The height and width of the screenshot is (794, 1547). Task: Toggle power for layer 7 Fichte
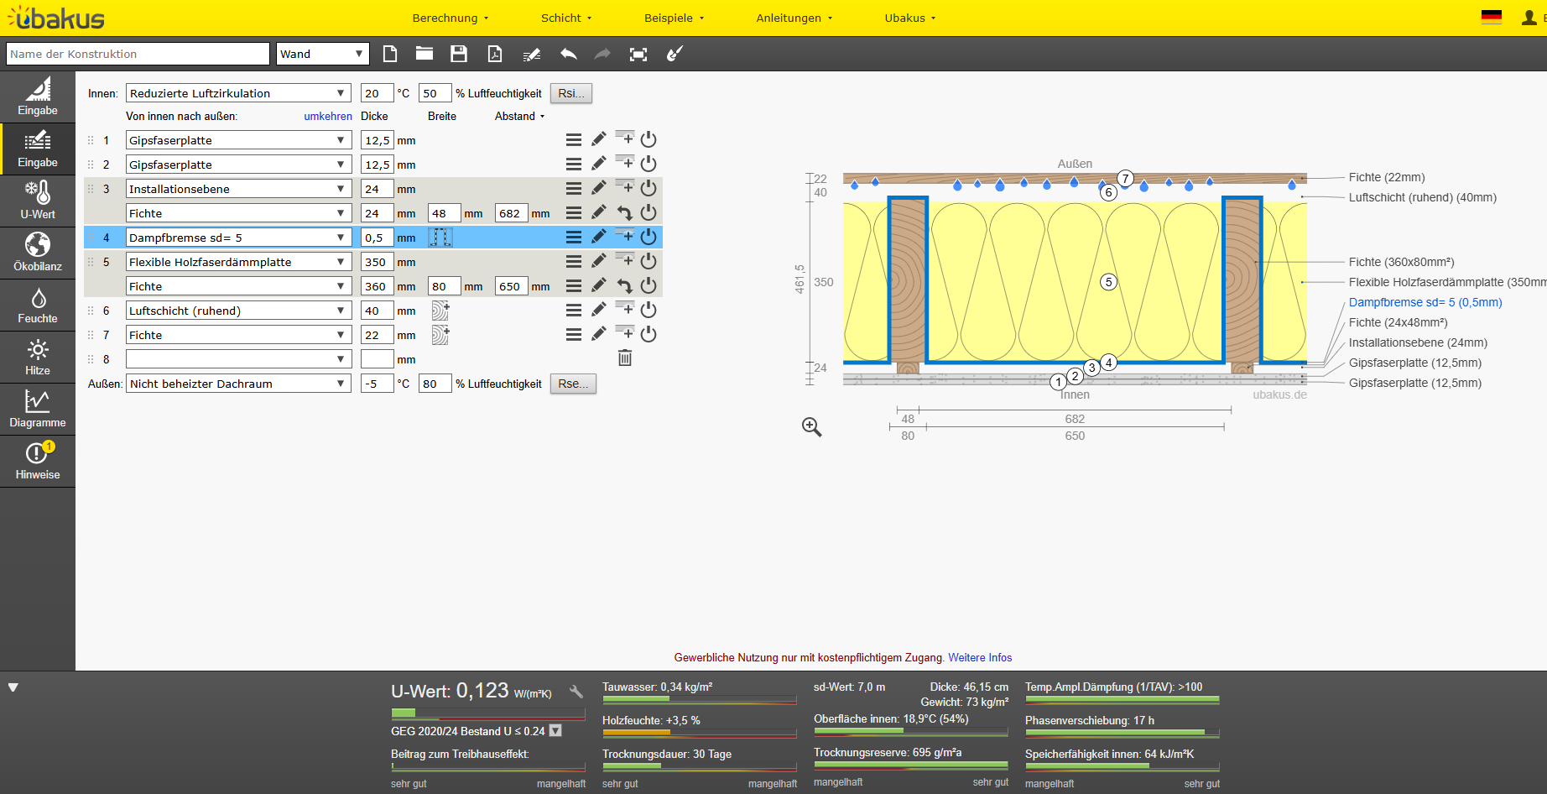pos(648,334)
